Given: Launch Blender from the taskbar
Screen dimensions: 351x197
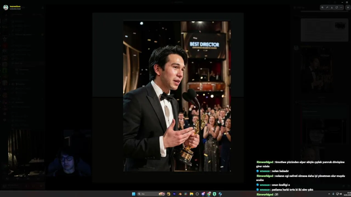Looking at the screenshot, I should click(x=180, y=194).
